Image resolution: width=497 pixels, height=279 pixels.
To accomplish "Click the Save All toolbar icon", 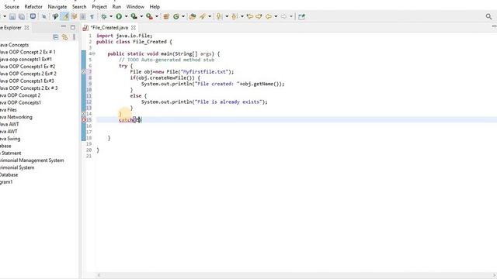I will click(x=22, y=16).
